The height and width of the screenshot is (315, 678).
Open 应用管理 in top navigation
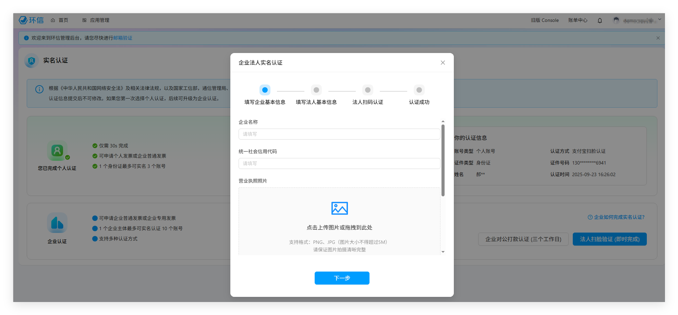pyautogui.click(x=96, y=20)
